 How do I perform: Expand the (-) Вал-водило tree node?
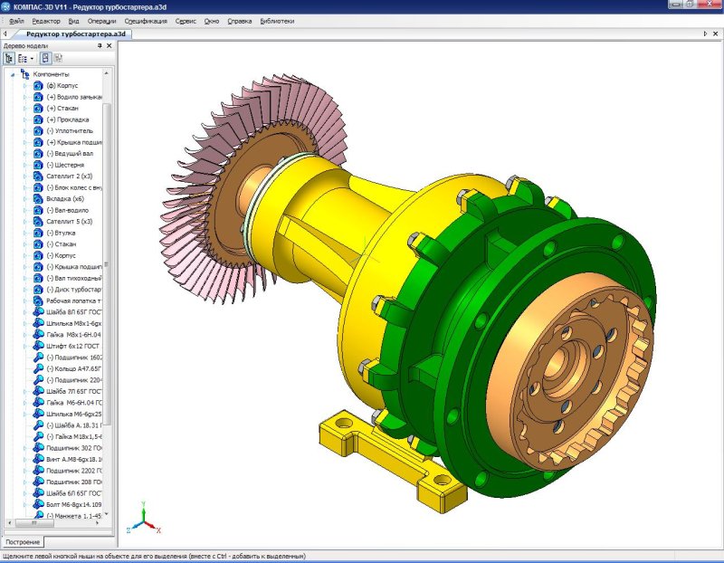25,210
